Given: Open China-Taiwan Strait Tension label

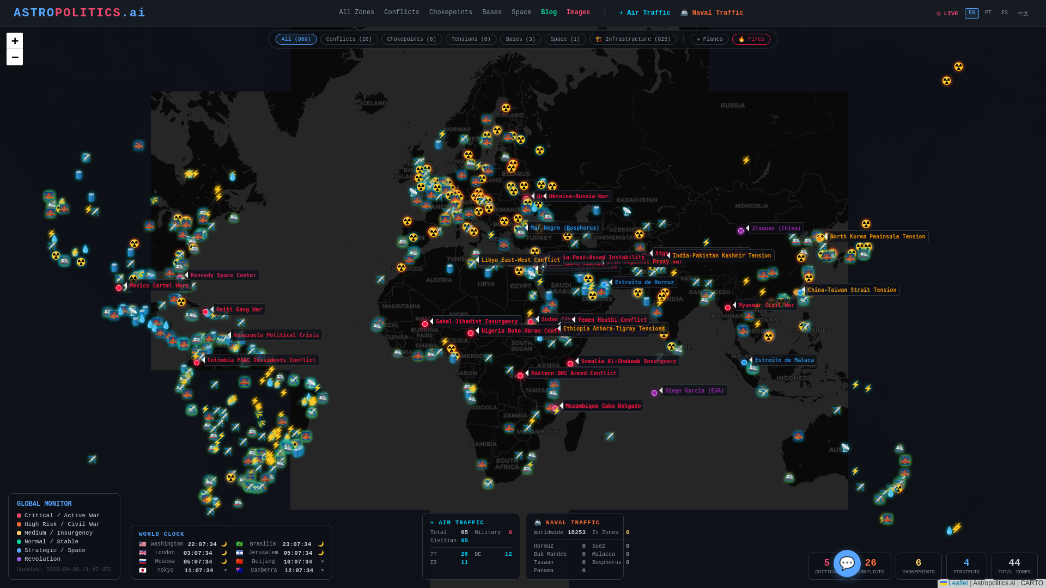Looking at the screenshot, I should point(852,290).
